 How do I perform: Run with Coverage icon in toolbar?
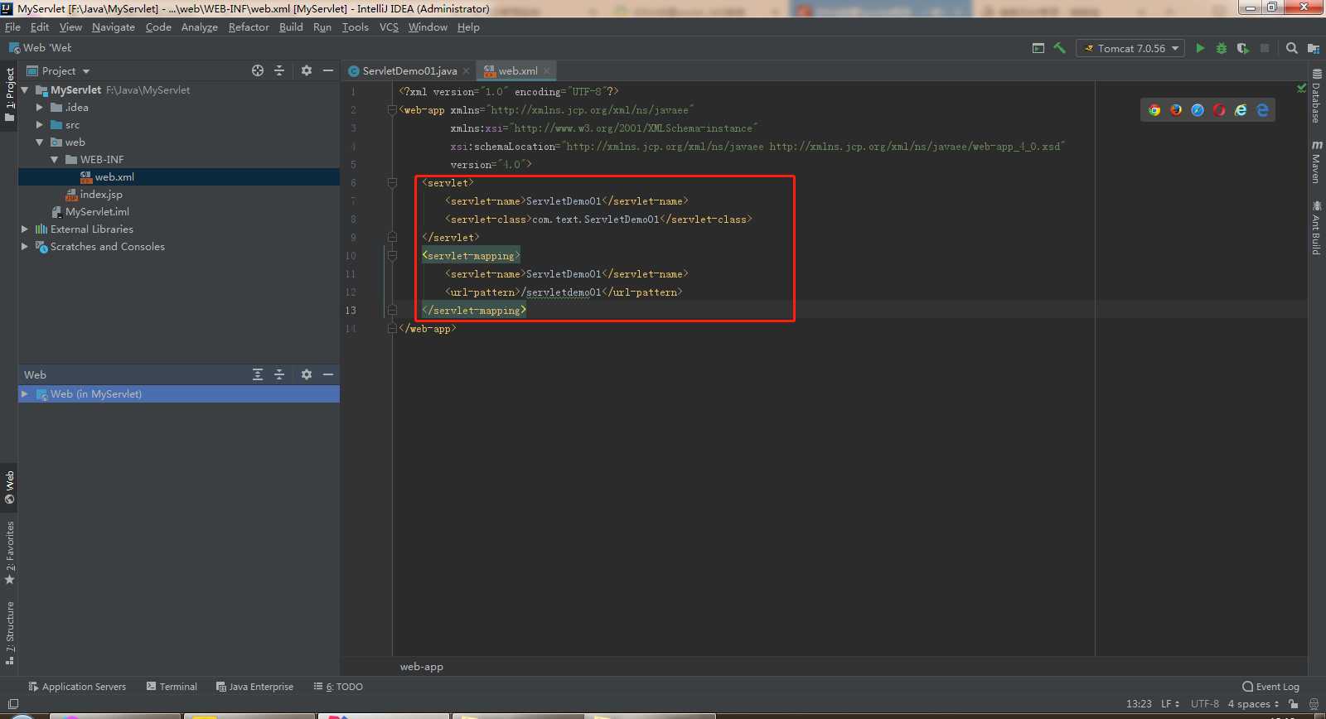(x=1242, y=48)
